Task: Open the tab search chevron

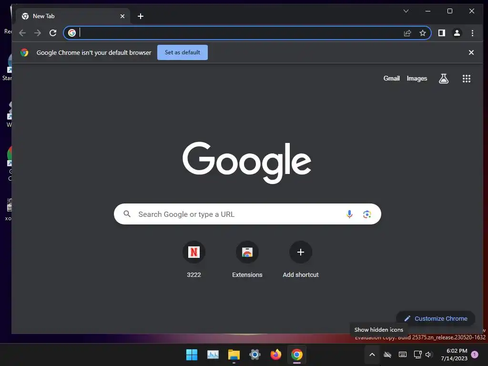Action: point(406,11)
